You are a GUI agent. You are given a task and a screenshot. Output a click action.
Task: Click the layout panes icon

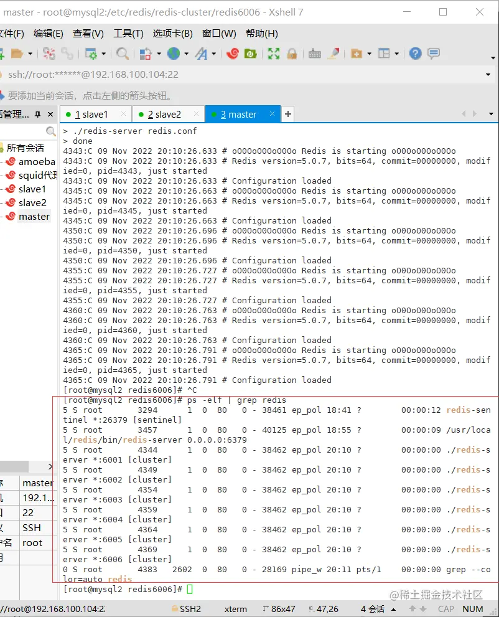(384, 54)
